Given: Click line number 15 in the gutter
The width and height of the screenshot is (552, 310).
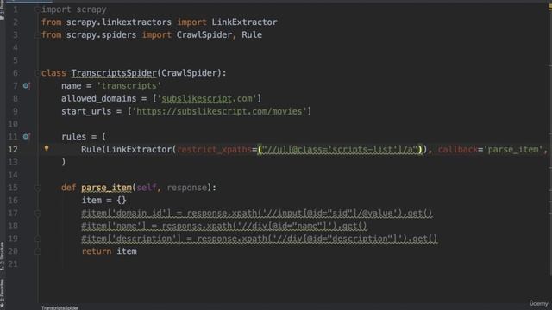Looking at the screenshot, I should [13, 188].
